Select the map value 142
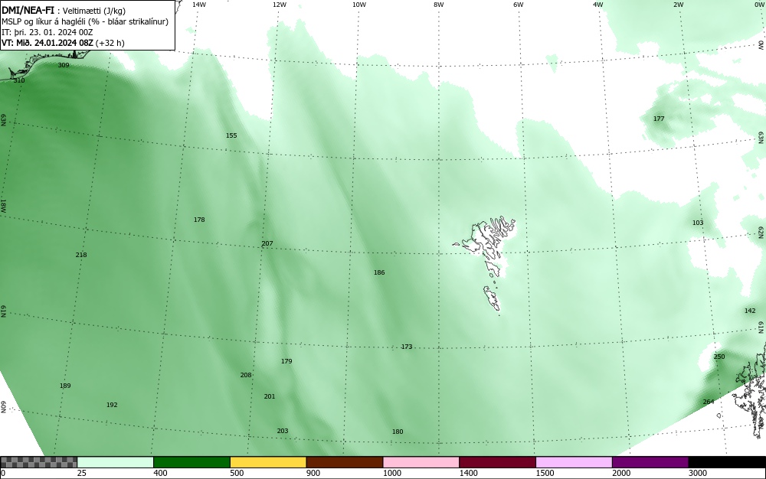This screenshot has width=766, height=479. (750, 310)
